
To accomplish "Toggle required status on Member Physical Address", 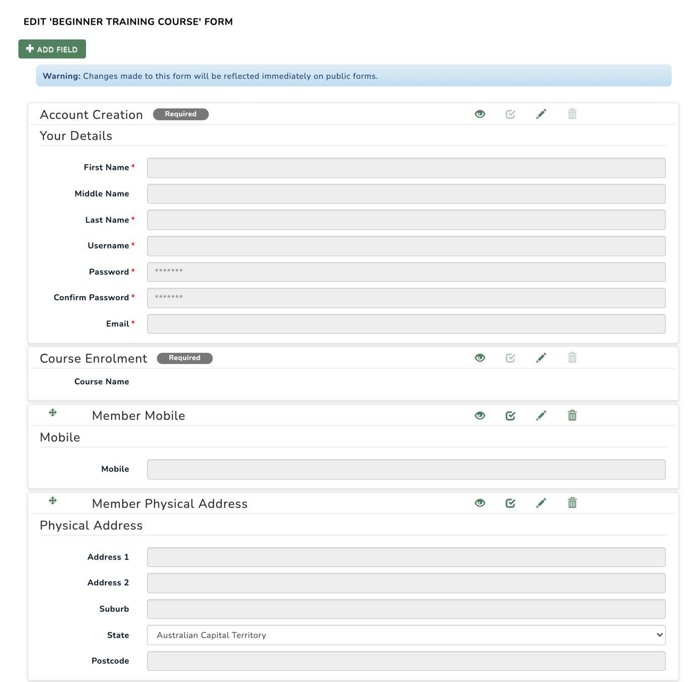I will coord(510,503).
